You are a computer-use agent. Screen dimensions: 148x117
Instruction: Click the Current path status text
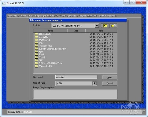point(20,112)
